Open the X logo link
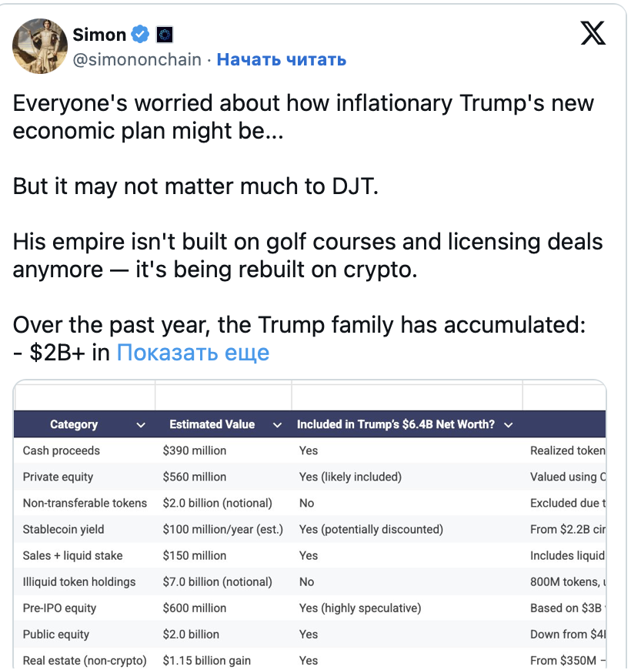 click(x=593, y=33)
